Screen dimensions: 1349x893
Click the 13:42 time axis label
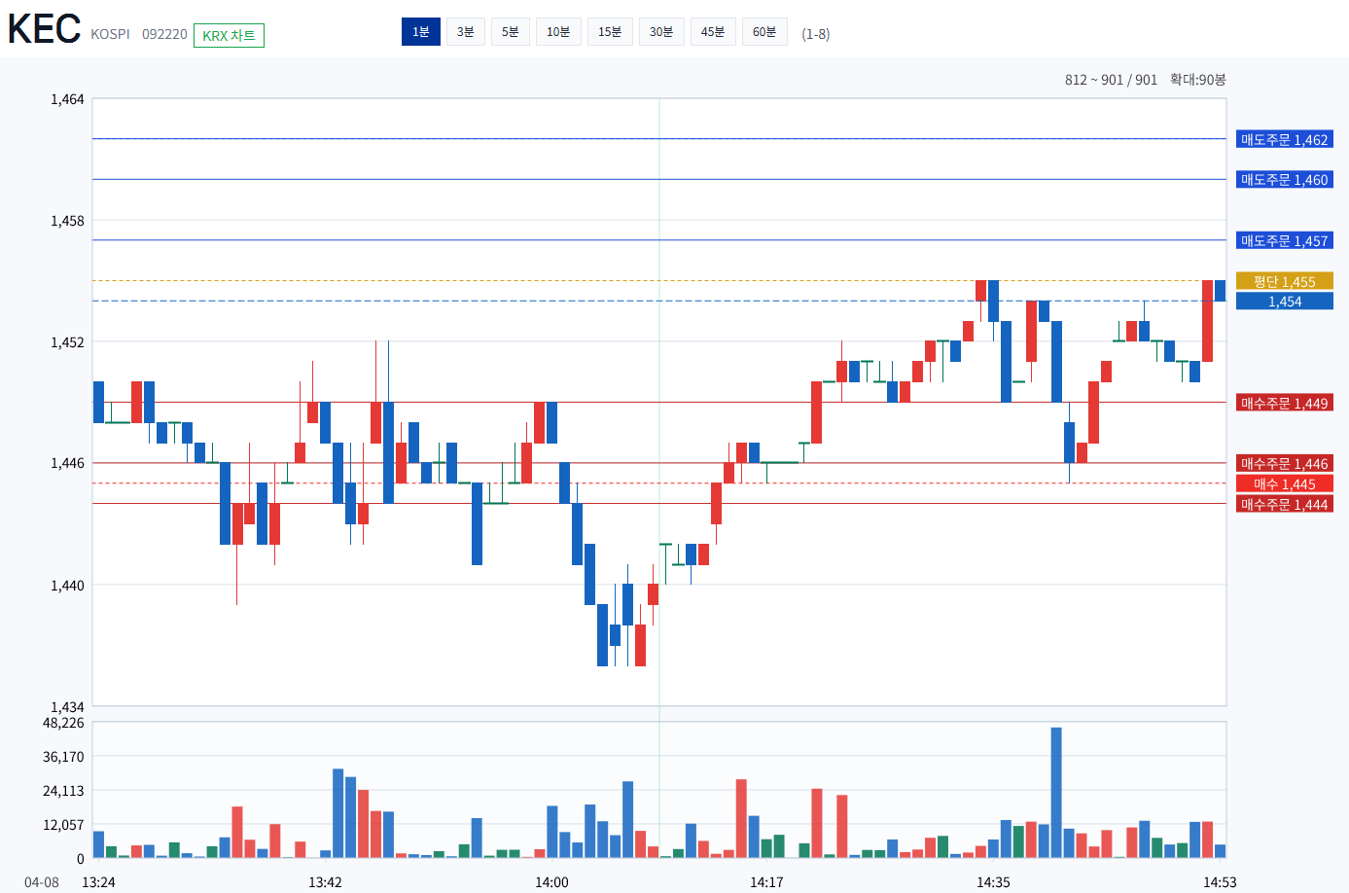tap(325, 882)
